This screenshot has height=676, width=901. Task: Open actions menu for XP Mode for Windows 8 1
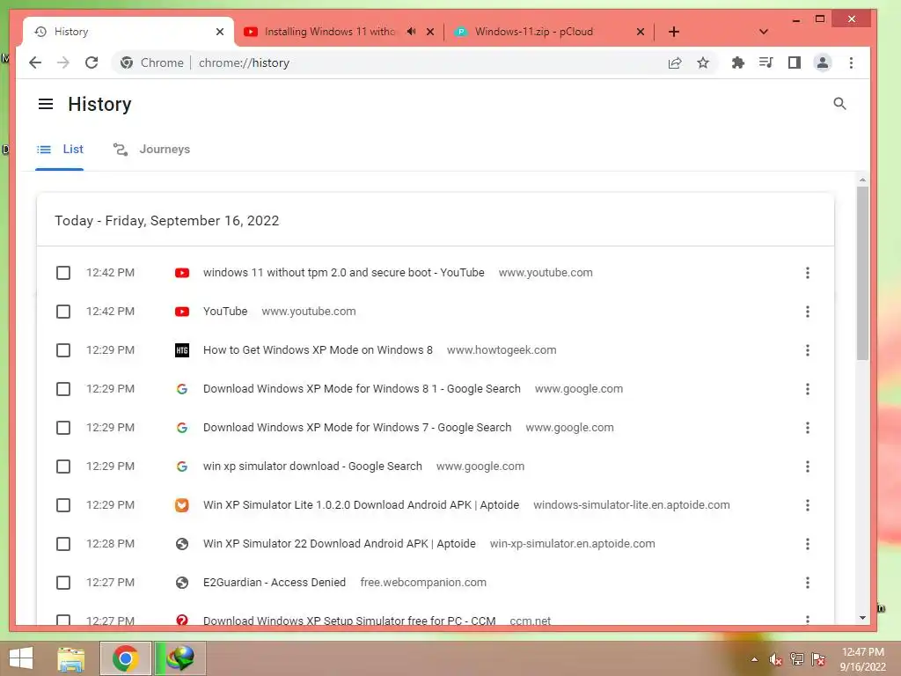808,389
